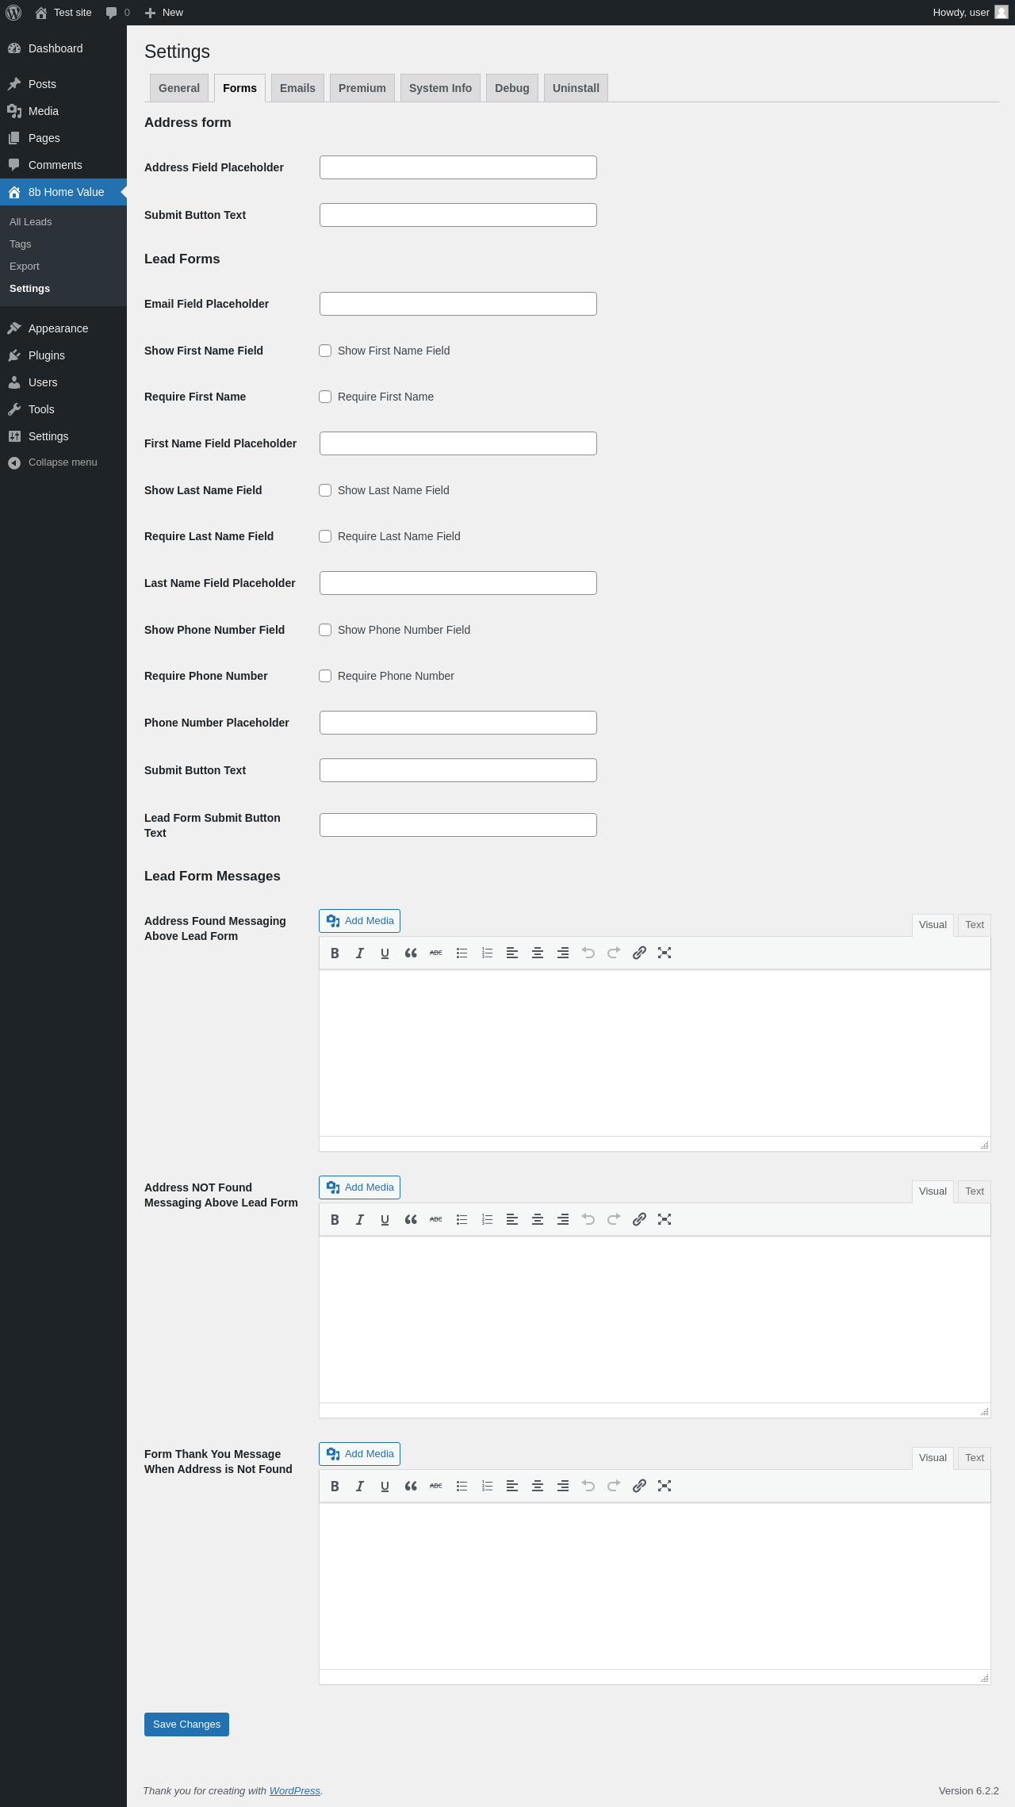This screenshot has width=1015, height=1807.
Task: Insert link in Address NOT Found editor
Action: pos(639,1219)
